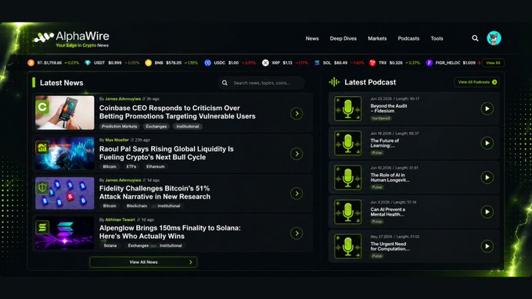The width and height of the screenshot is (532, 299).
Task: Click View All Podcasts button
Action: [477, 82]
